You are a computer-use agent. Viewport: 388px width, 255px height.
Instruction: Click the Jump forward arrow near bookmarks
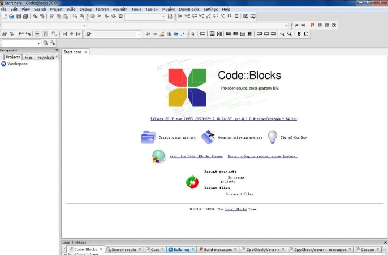pos(303,25)
